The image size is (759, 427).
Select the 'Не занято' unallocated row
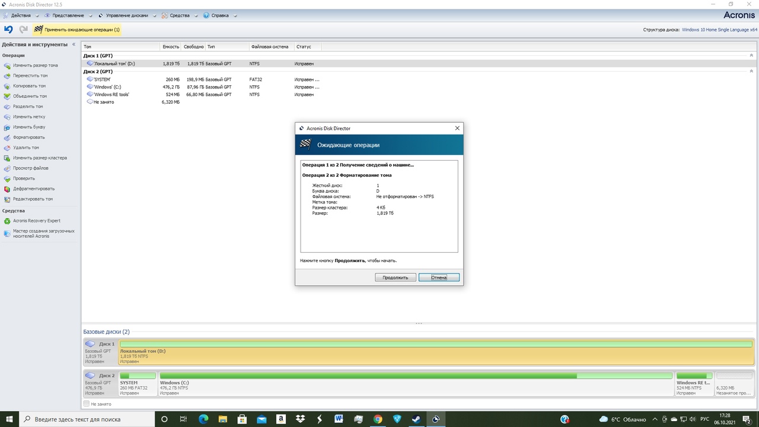418,102
